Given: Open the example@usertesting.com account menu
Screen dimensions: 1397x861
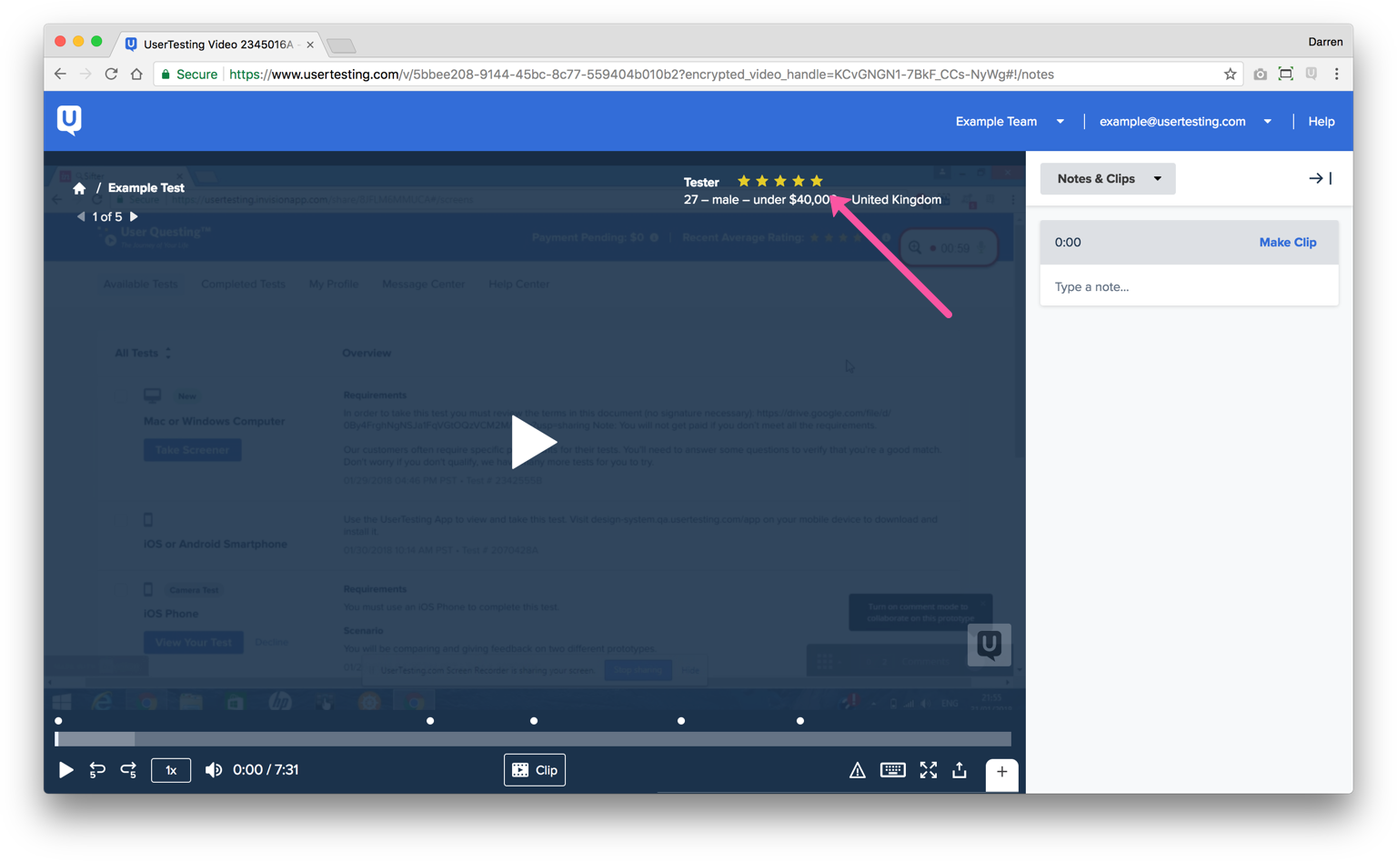Looking at the screenshot, I should (x=1185, y=121).
